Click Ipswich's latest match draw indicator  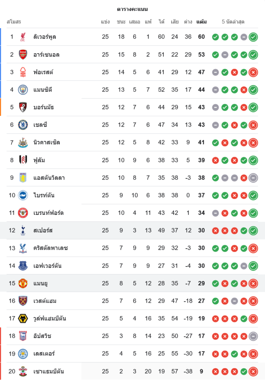click(x=253, y=336)
